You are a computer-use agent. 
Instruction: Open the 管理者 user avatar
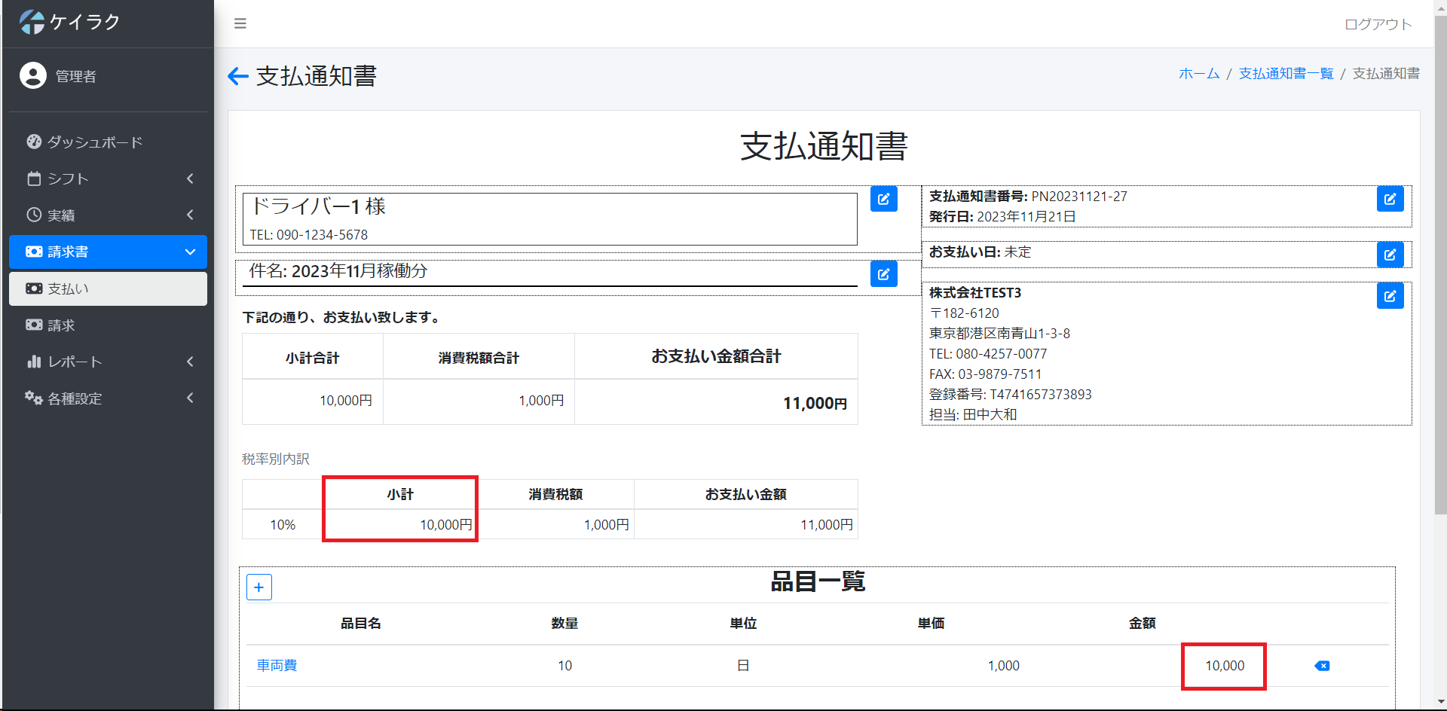33,75
